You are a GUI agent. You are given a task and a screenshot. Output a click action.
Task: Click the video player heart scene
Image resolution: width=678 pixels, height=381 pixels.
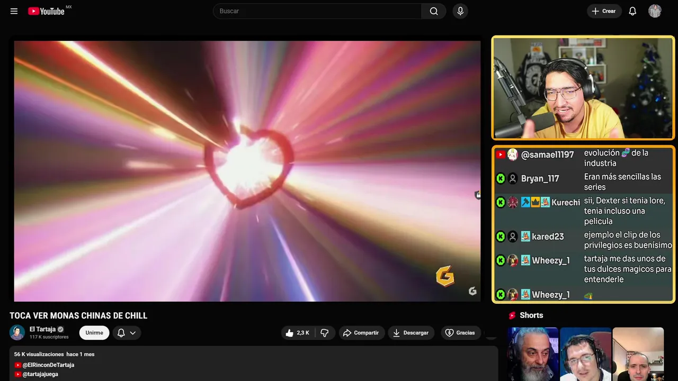[247, 171]
